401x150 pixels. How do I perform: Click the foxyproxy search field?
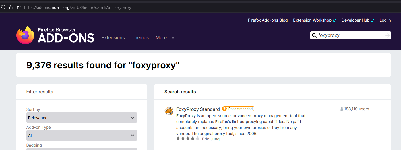click(350, 35)
